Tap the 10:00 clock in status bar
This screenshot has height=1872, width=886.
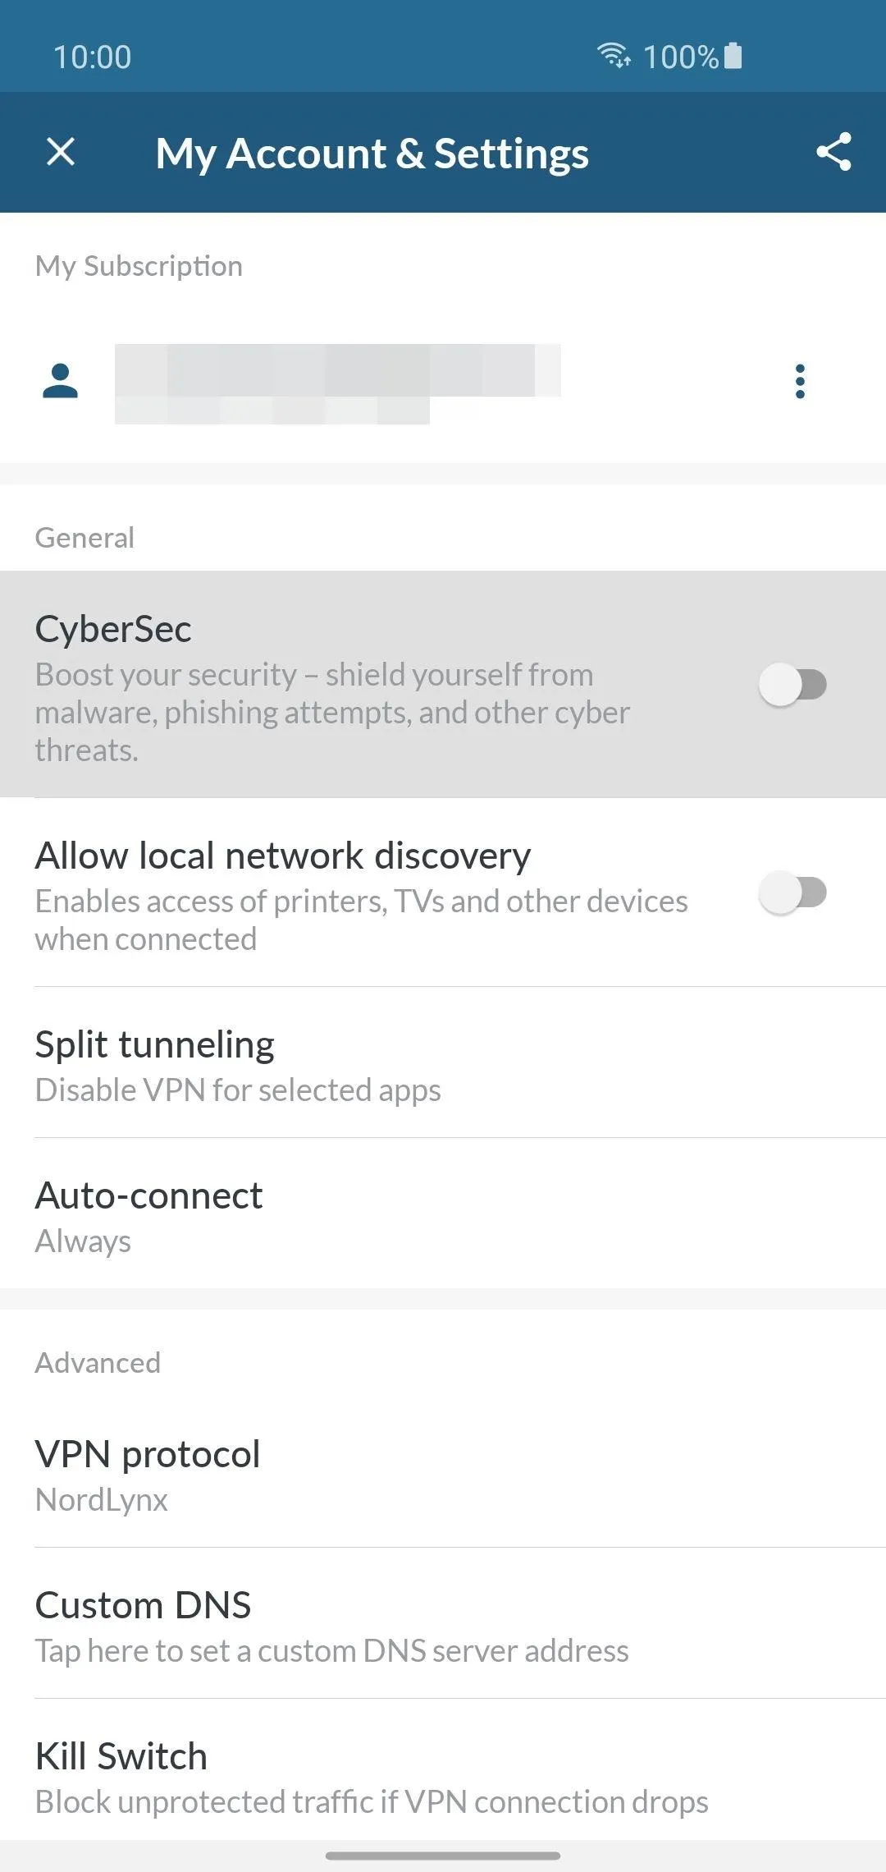tap(92, 57)
